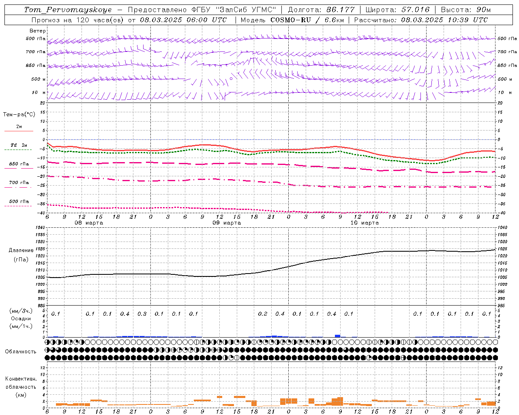The image size is (519, 415).
Task: Click the Облачность cloud cover label
Action: [21, 351]
